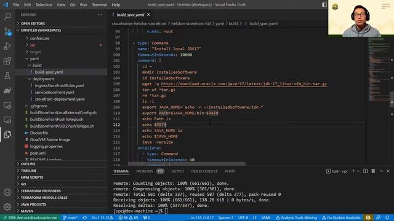The width and height of the screenshot is (394, 221).
Task: Add a new terminal with plus icon
Action: point(353,171)
